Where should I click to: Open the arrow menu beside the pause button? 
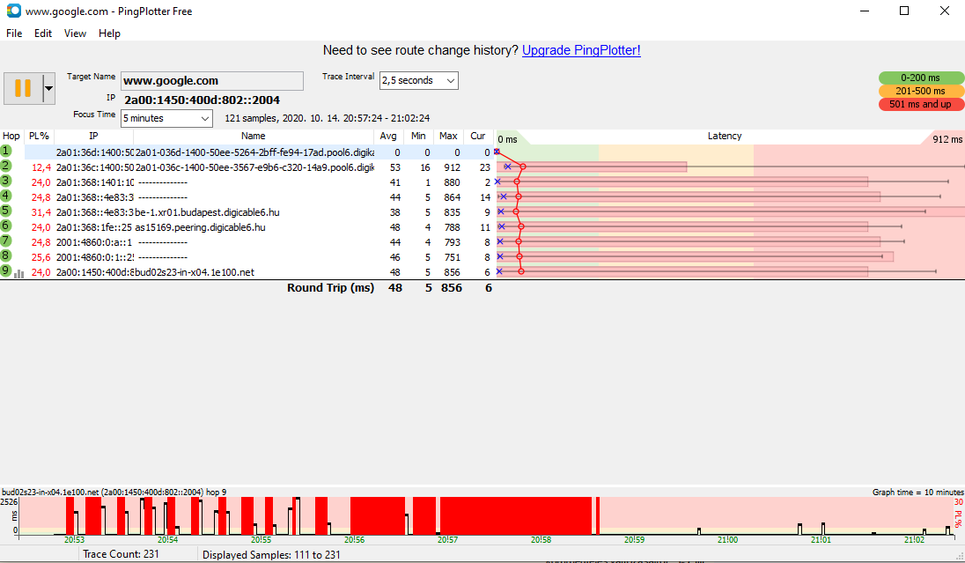[x=48, y=88]
